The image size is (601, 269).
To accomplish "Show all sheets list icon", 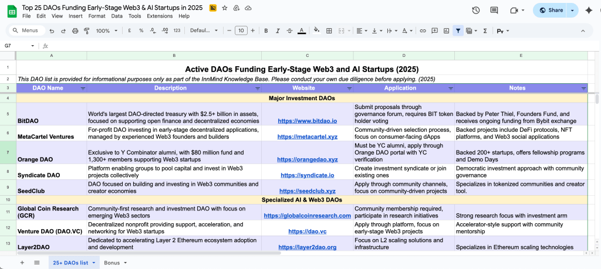I will 37,263.
